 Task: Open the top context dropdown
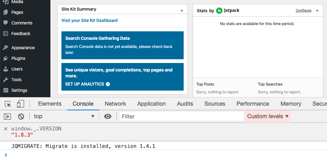pos(64,116)
